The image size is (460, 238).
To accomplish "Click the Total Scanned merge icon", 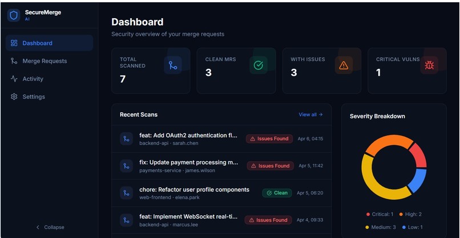I will (x=173, y=65).
